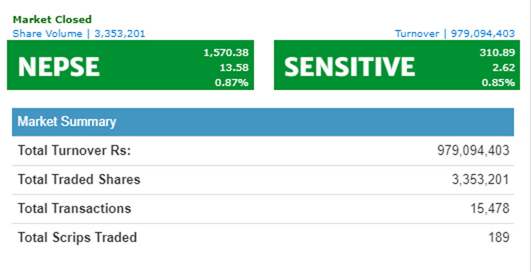Click the 3,353,201 value in the summary table

(x=480, y=180)
